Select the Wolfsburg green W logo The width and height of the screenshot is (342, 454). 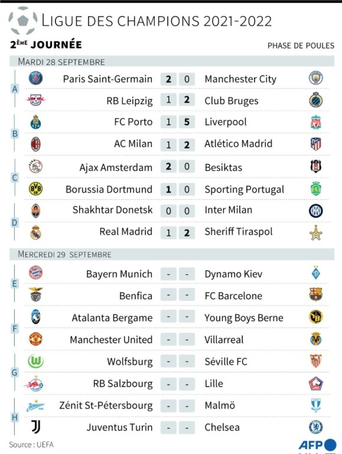pyautogui.click(x=36, y=361)
